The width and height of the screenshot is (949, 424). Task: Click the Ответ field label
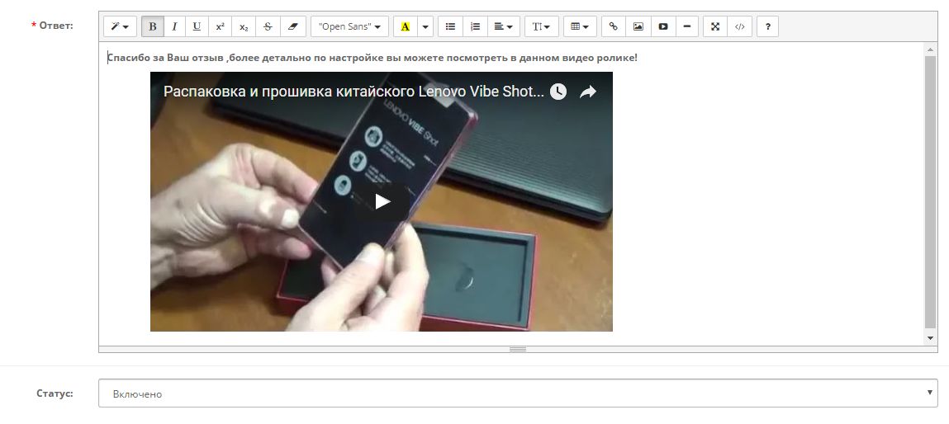click(55, 26)
